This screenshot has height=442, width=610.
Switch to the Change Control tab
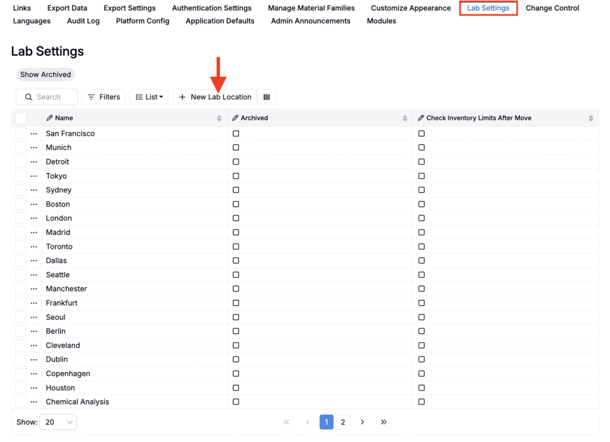pyautogui.click(x=552, y=8)
